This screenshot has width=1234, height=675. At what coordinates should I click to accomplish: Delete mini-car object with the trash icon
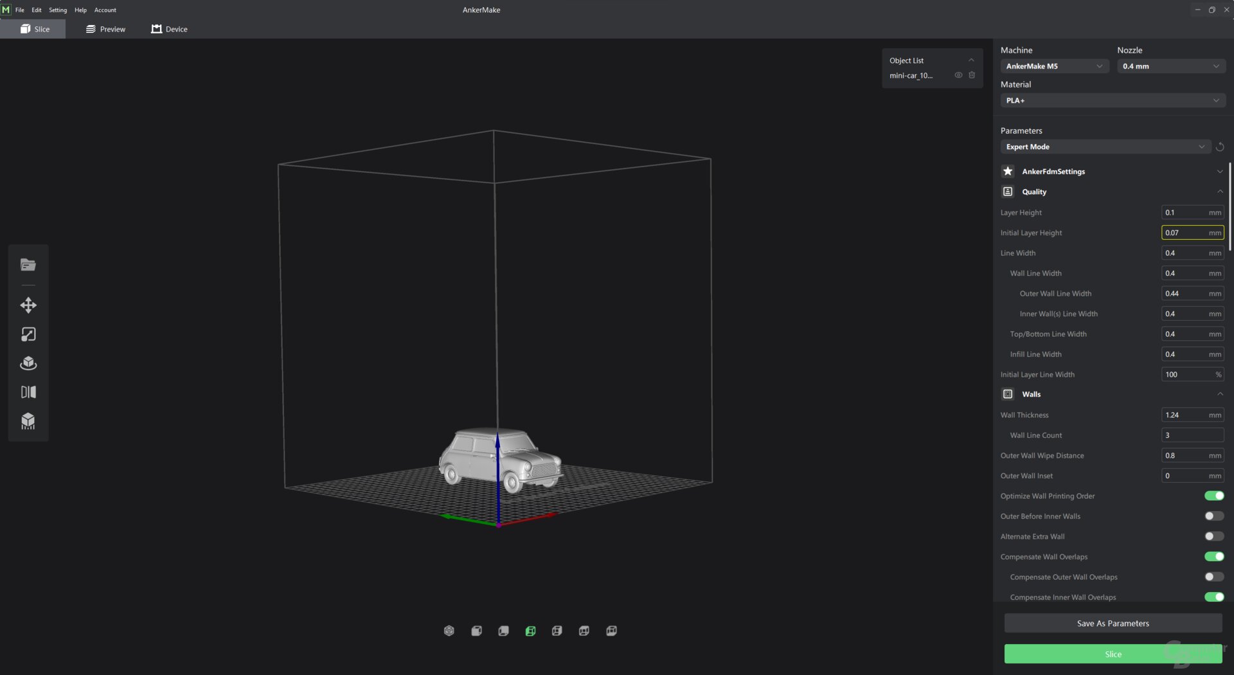click(972, 75)
